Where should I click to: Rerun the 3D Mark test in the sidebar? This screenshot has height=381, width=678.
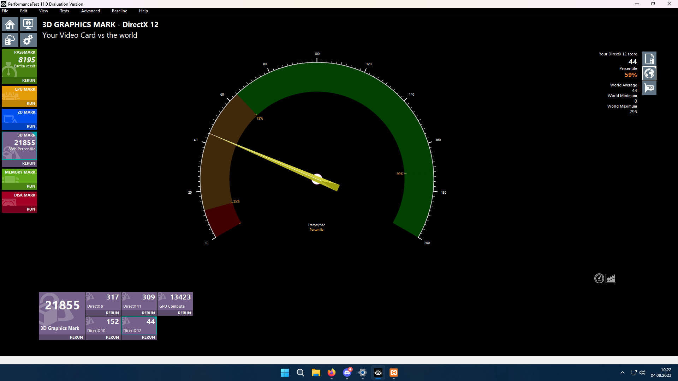(x=29, y=163)
